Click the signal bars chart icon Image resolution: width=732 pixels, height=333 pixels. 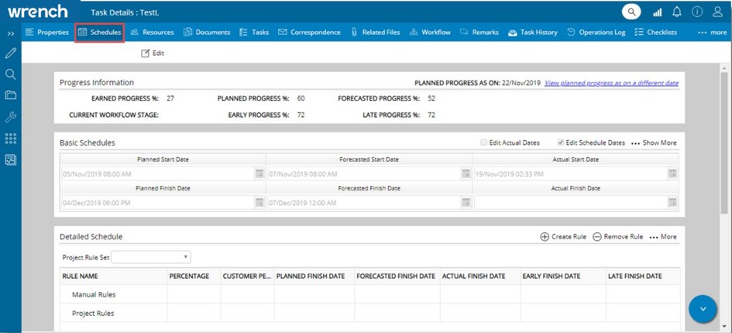[658, 12]
